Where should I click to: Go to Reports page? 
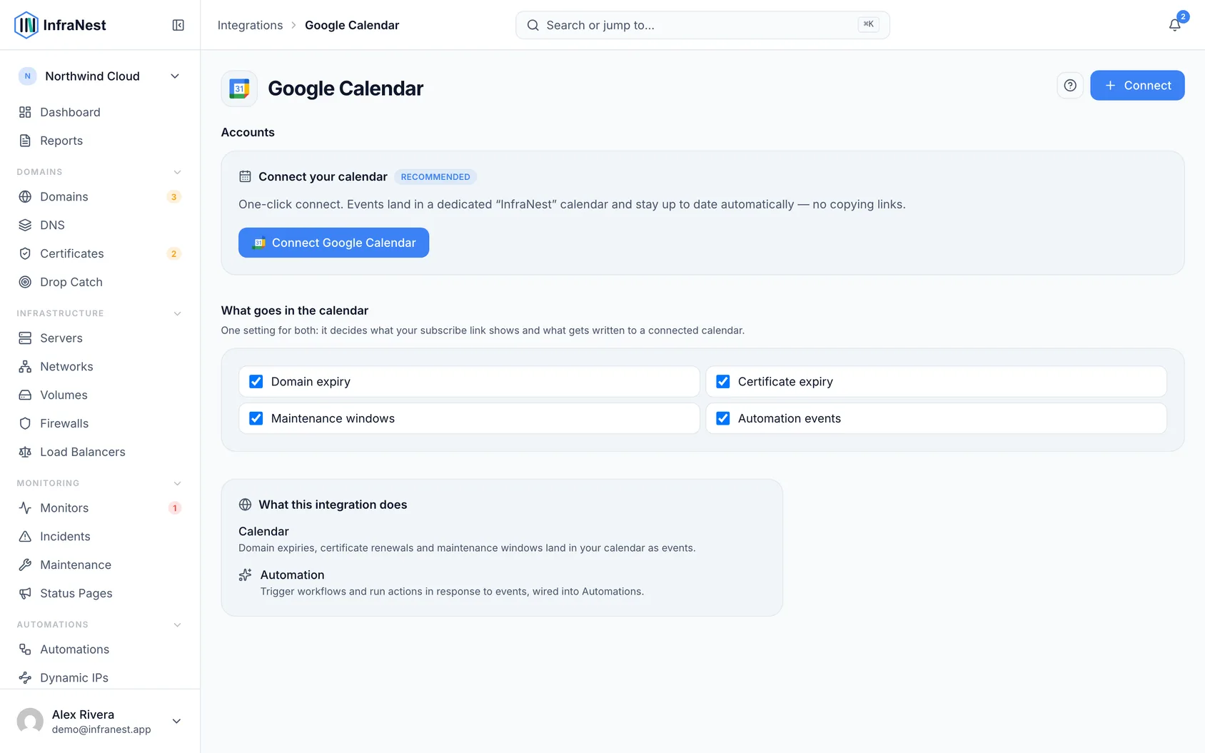tap(100, 141)
